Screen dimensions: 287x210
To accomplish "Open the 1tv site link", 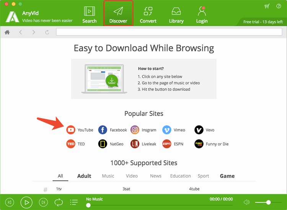I will (59, 189).
